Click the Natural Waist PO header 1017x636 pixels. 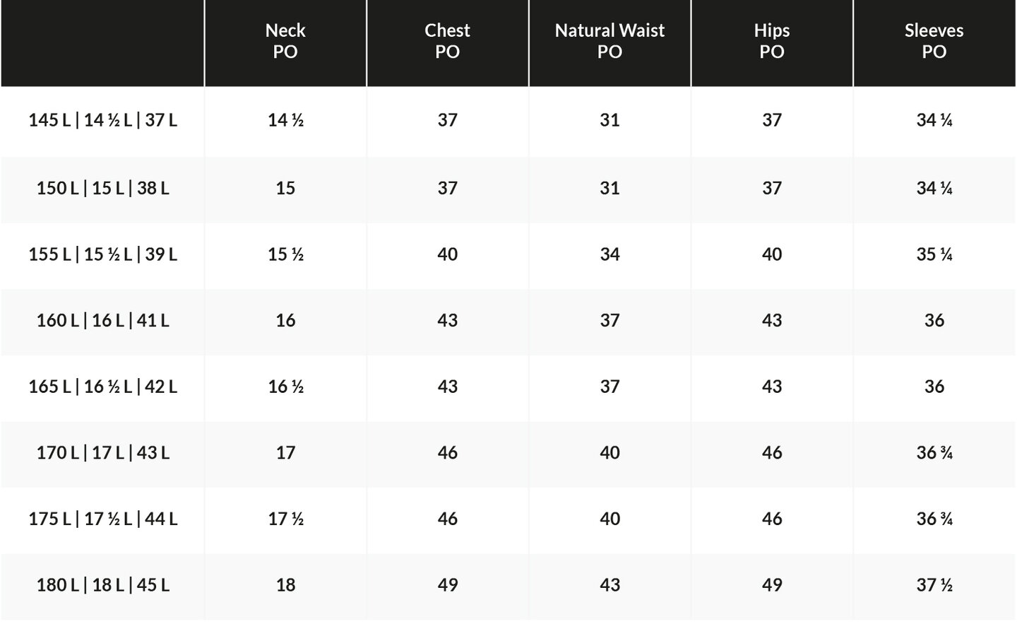pos(609,41)
